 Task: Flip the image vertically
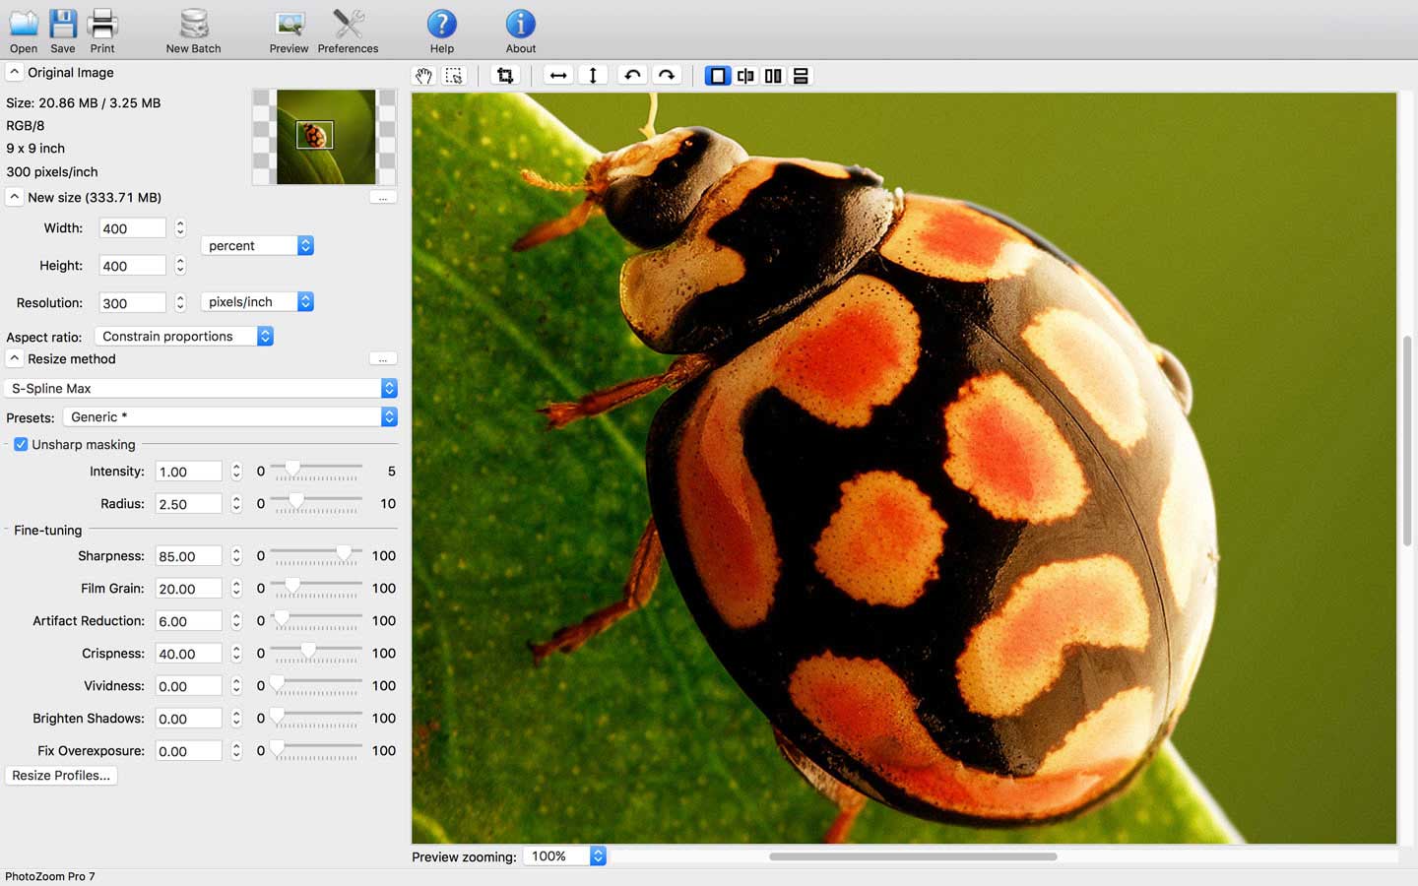pyautogui.click(x=593, y=76)
